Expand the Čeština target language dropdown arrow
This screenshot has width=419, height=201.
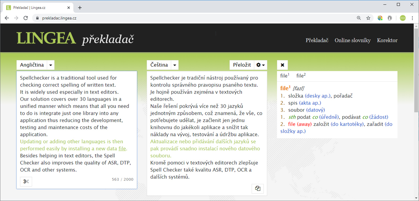coord(175,65)
